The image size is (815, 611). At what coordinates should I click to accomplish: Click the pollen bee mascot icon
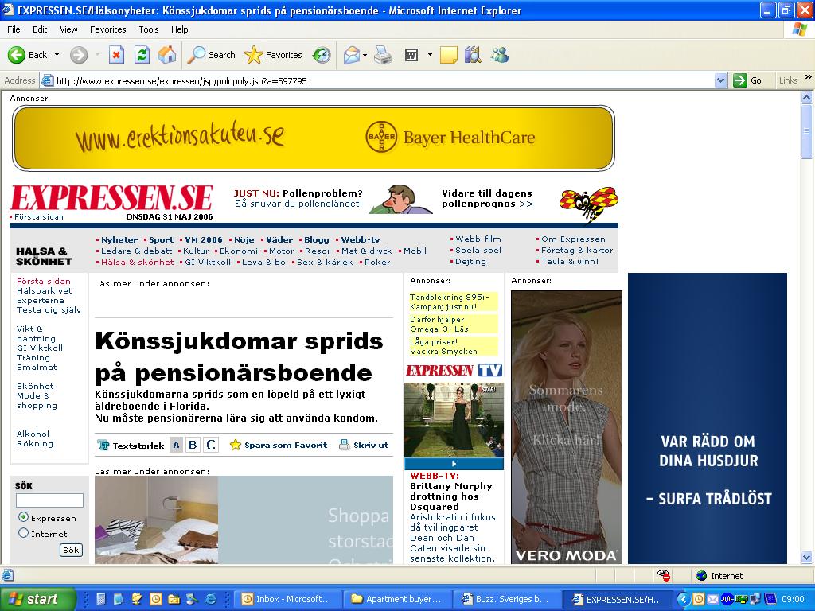[x=589, y=204]
